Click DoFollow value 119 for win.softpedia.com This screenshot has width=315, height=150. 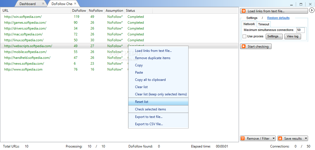point(77,17)
